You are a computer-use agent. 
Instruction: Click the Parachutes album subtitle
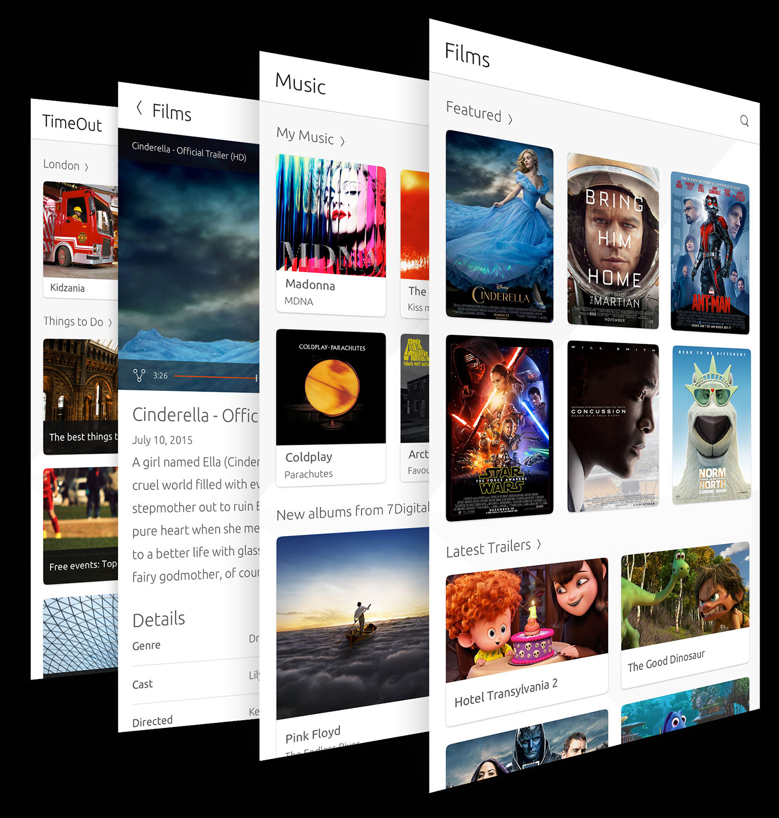click(x=309, y=474)
